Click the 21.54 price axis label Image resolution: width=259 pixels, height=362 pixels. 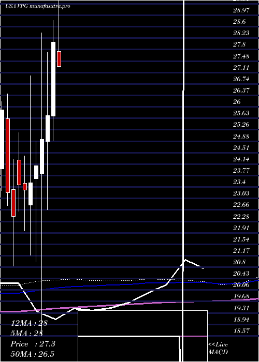tap(241, 239)
